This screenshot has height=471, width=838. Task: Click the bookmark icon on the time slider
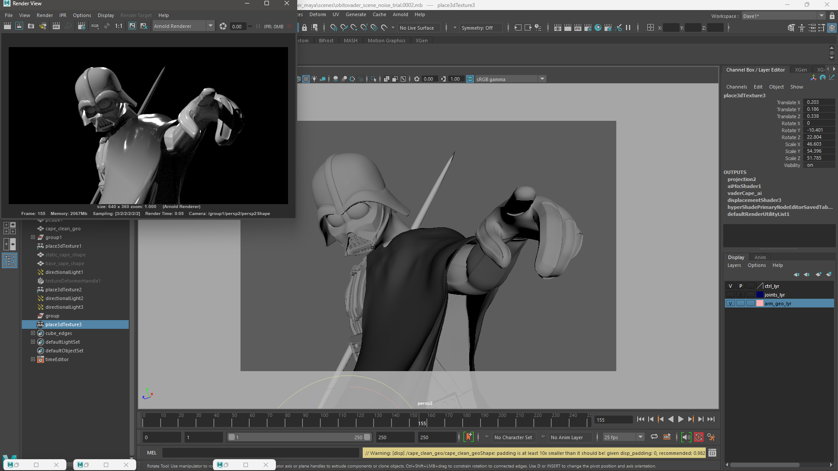pyautogui.click(x=469, y=437)
